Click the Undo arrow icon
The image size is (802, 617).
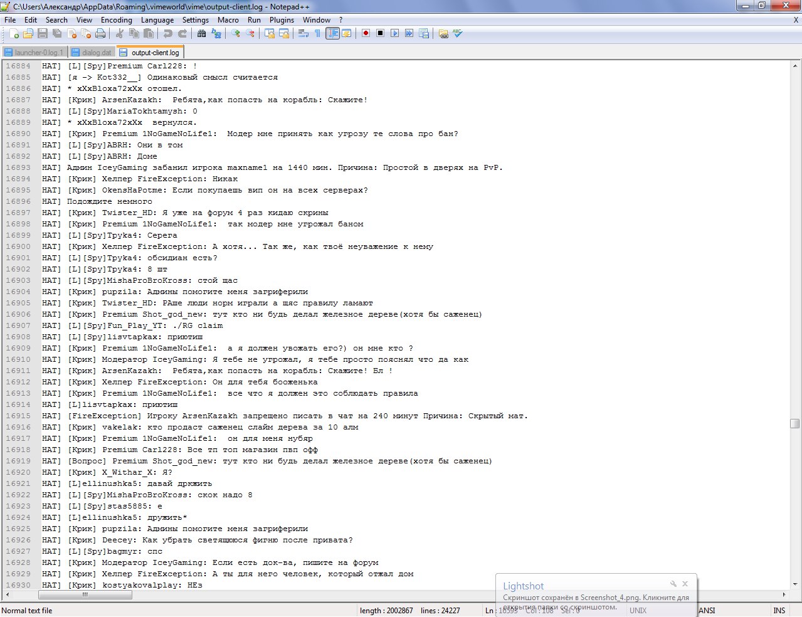168,33
